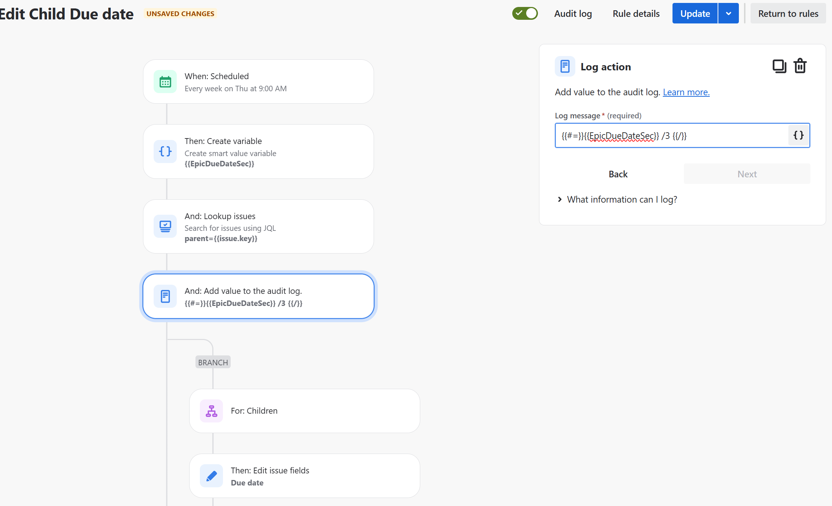Click the Log action header icon in the panel
Screen dimensions: 832x506
click(565, 66)
